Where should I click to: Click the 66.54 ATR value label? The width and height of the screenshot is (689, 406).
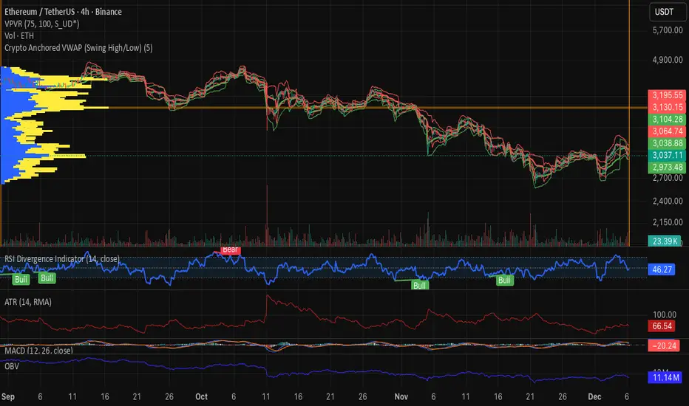point(662,326)
